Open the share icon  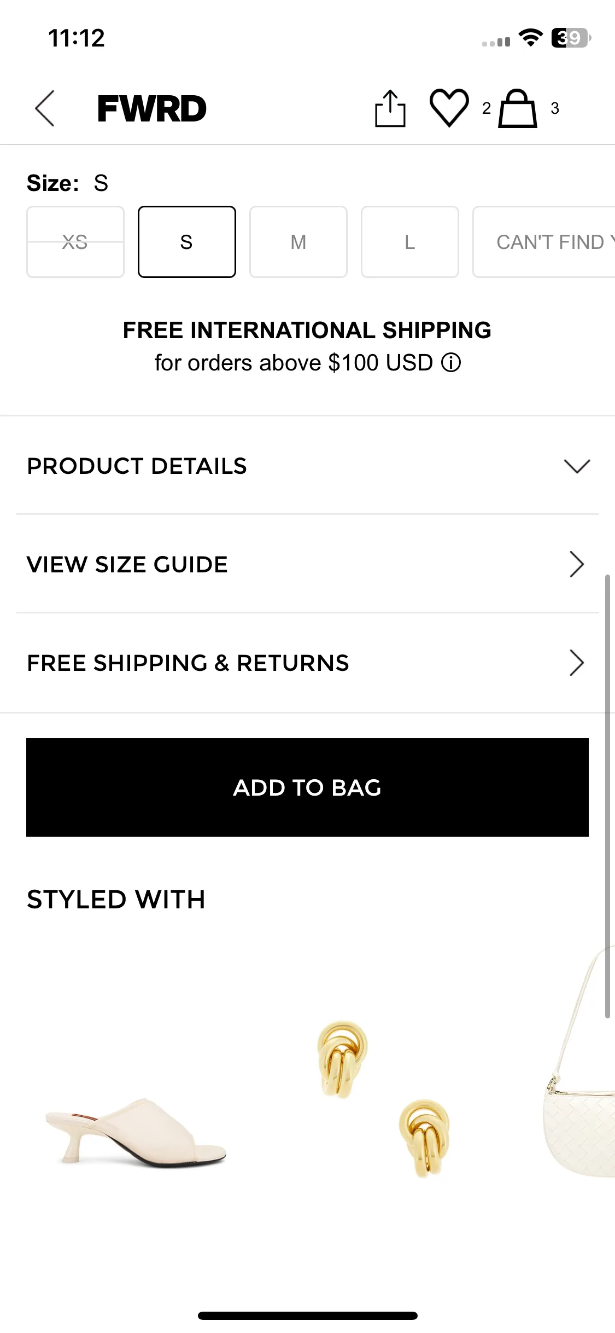390,108
